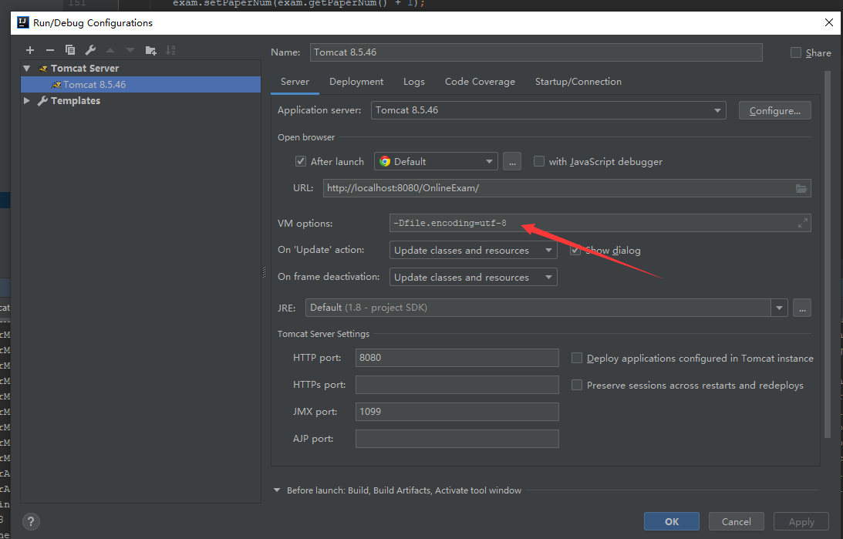Enable with JavaScript debugger checkbox
This screenshot has width=843, height=539.
(x=539, y=162)
